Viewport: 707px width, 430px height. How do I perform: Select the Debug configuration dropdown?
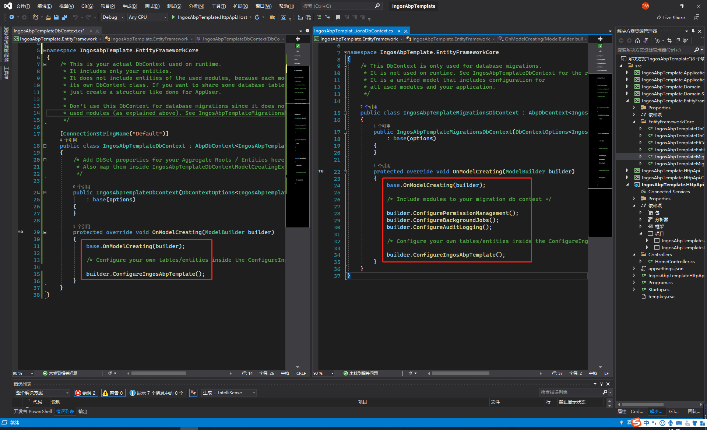click(x=110, y=18)
